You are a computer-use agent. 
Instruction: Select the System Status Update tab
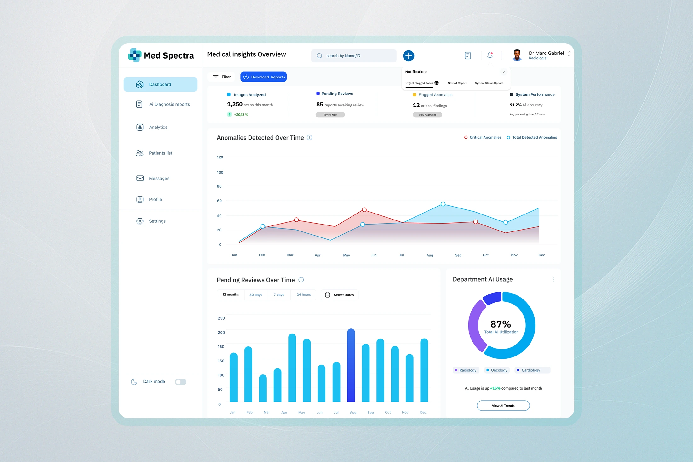pos(489,83)
